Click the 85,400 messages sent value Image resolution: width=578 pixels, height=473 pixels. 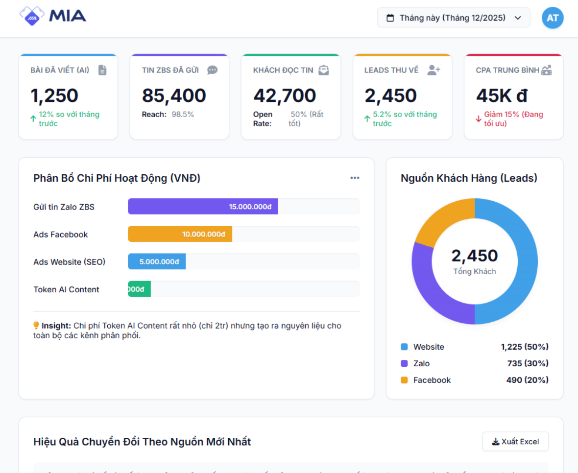pos(174,95)
